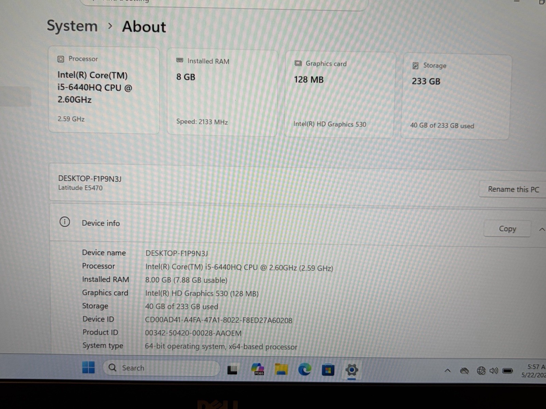Viewport: 546px width, 409px height.
Task: Click the Settings gear taskbar icon
Action: [351, 370]
